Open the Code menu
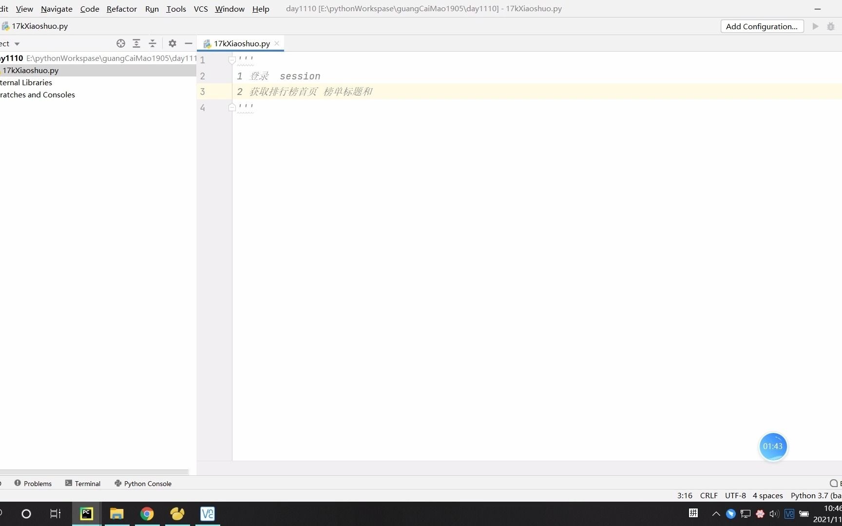The image size is (842, 526). coord(90,9)
